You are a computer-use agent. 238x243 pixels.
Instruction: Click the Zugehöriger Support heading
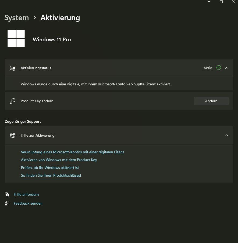(x=23, y=121)
